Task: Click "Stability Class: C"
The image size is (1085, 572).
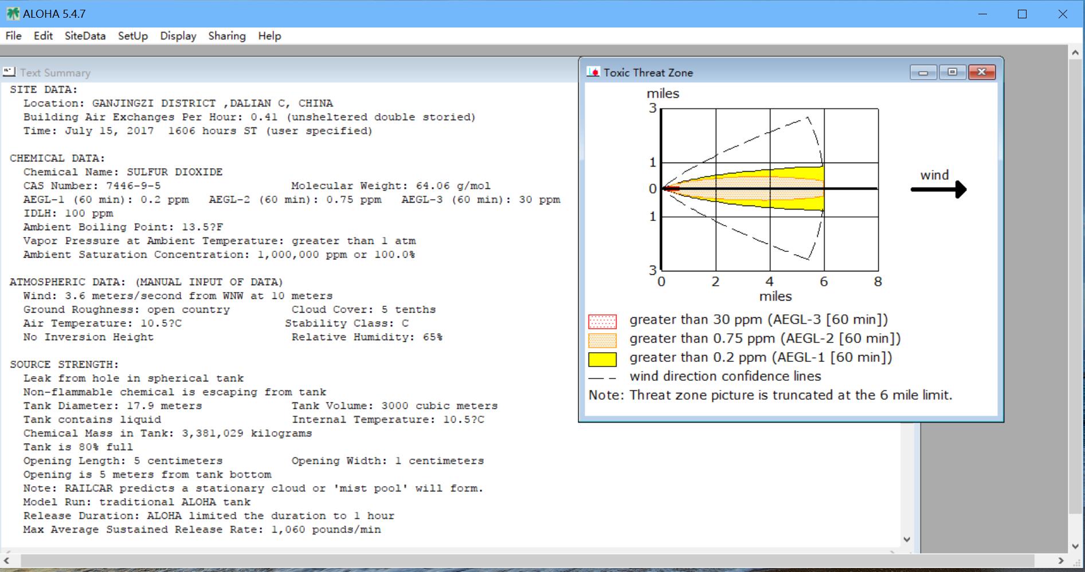Action: (x=347, y=324)
